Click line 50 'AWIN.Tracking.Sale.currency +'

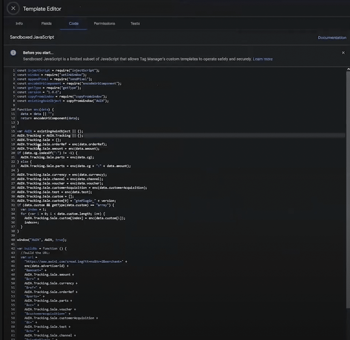(51, 283)
